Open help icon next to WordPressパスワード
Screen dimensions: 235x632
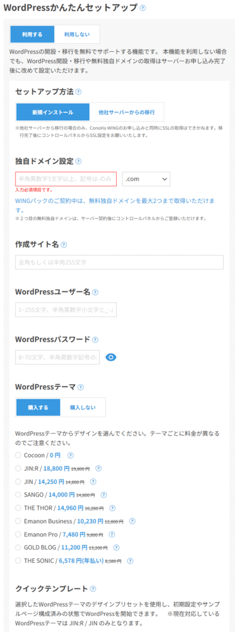95,339
